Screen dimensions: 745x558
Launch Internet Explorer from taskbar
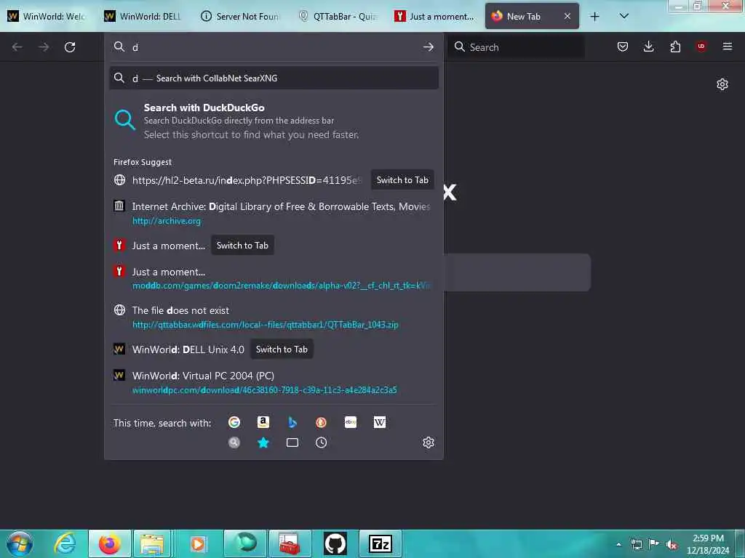65,543
